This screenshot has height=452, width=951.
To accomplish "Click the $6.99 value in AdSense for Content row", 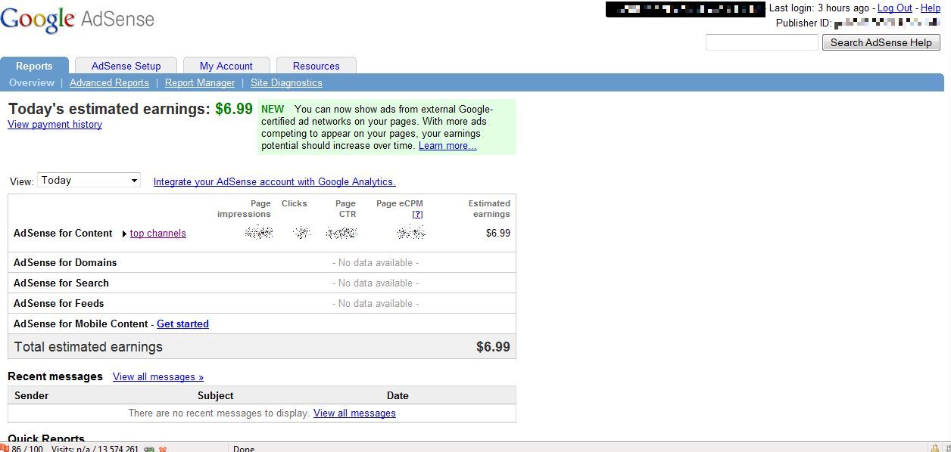I will tap(498, 233).
